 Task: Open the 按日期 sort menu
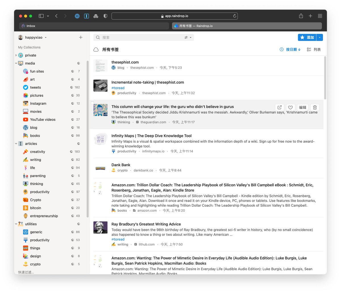point(290,49)
